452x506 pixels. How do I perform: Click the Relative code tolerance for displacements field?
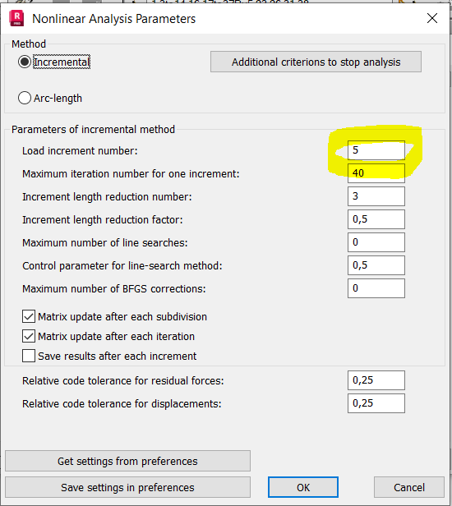coord(376,403)
